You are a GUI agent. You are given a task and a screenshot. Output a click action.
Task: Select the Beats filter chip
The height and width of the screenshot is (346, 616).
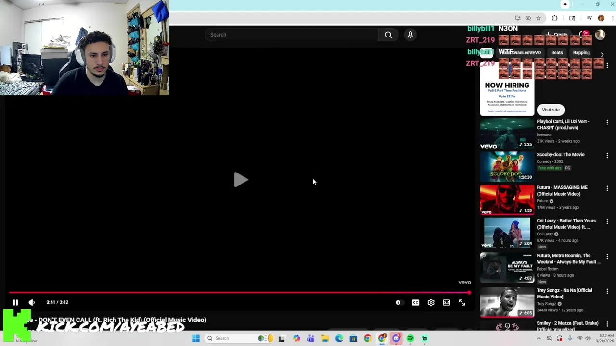click(557, 53)
